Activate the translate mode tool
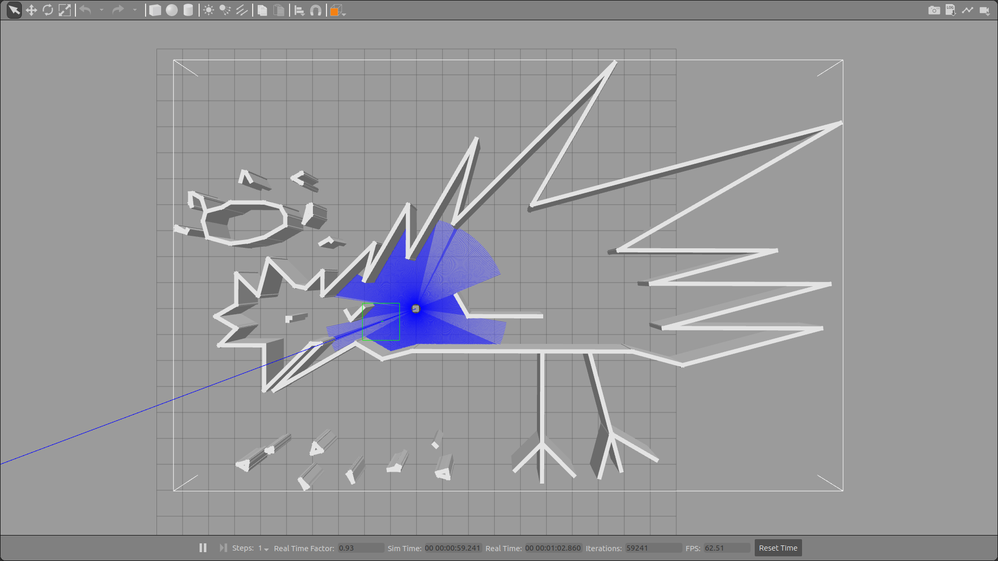 (x=31, y=10)
